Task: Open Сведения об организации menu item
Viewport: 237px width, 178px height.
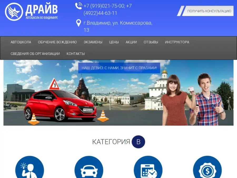Action: (x=35, y=54)
